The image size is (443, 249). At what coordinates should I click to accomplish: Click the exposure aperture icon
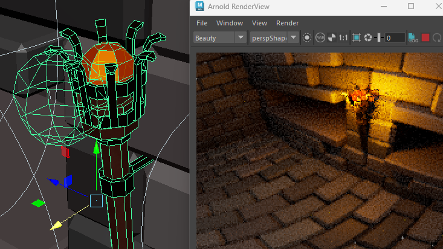tap(367, 37)
